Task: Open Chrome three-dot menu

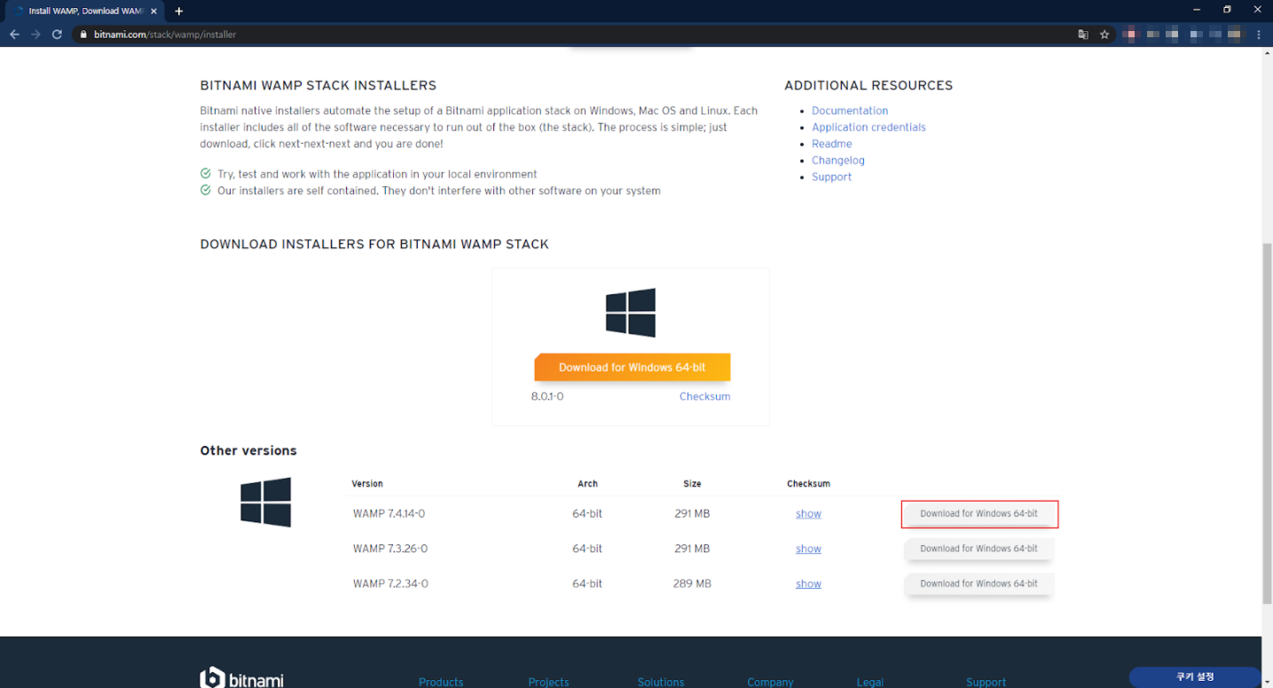Action: coord(1259,35)
